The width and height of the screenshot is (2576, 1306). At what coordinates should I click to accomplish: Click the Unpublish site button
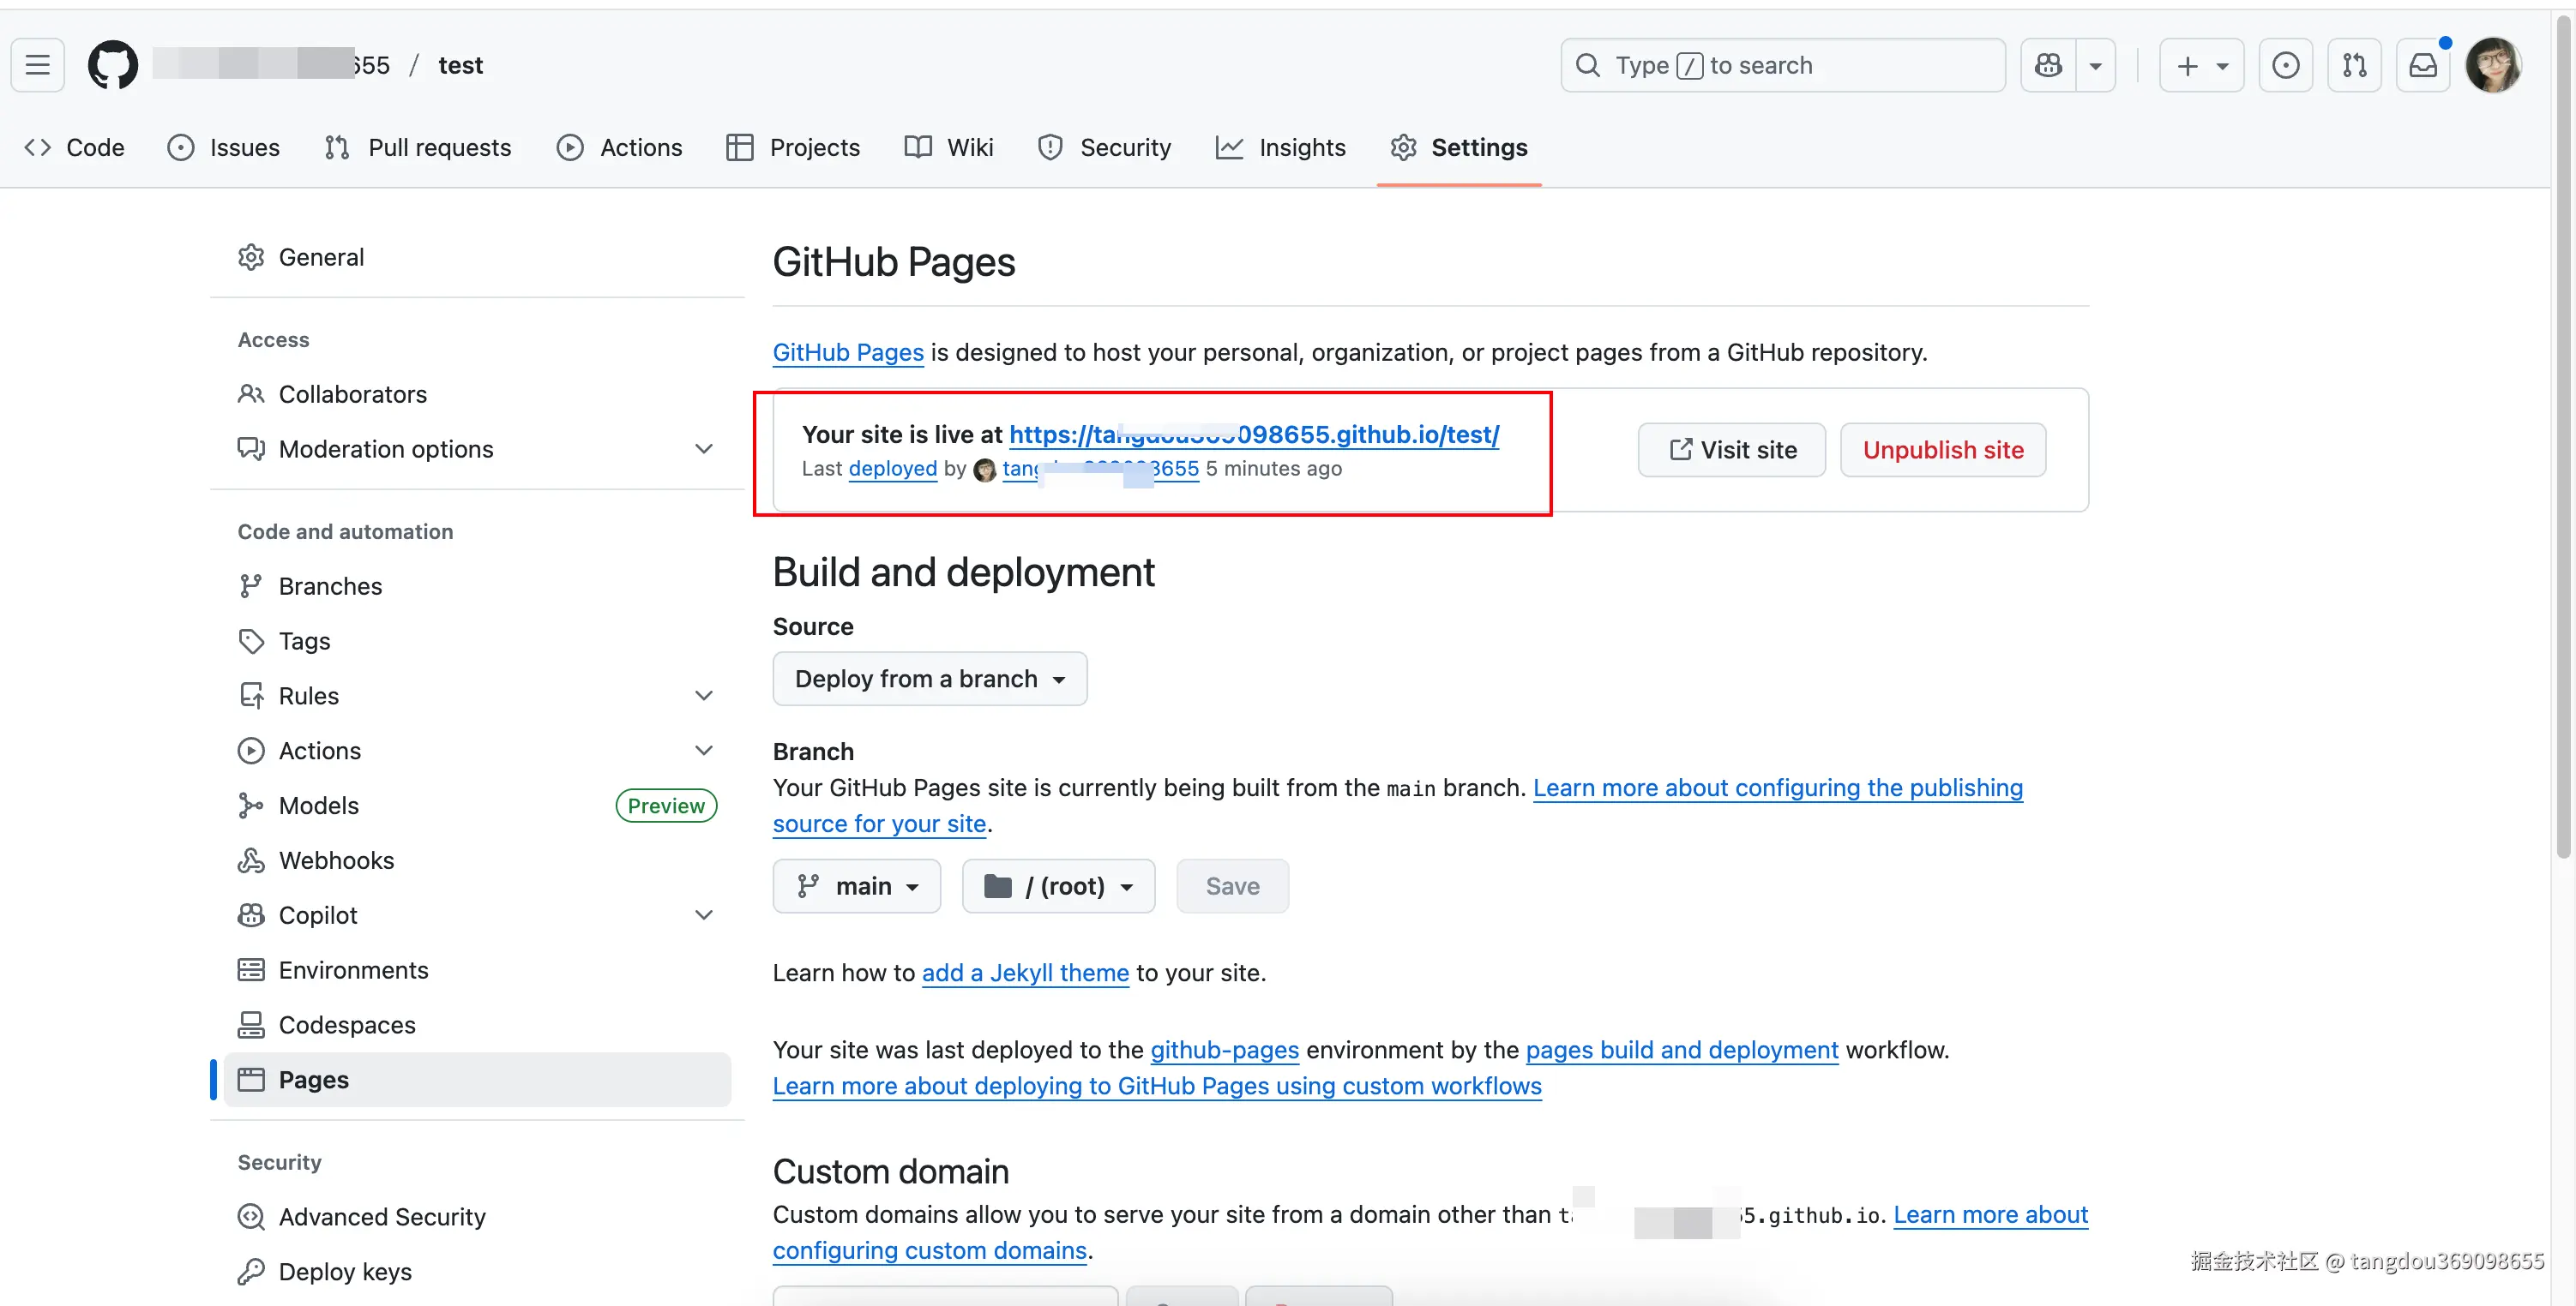[1942, 450]
